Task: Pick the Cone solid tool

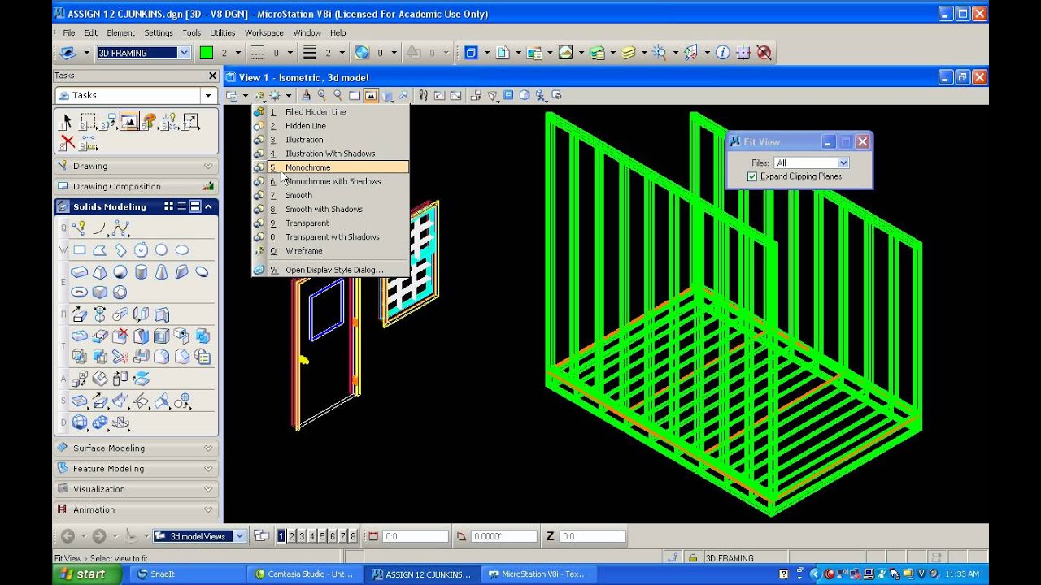Action: [161, 272]
